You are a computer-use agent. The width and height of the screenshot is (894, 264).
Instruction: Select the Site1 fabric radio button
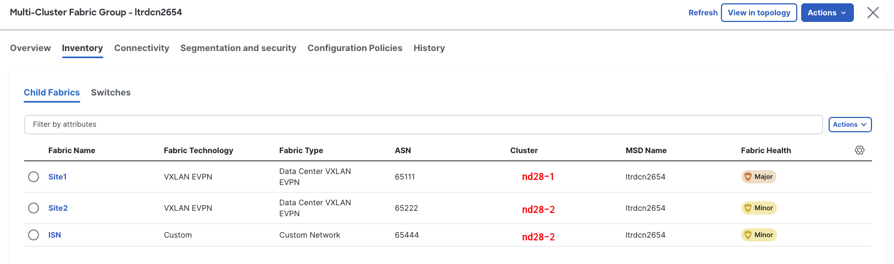pyautogui.click(x=34, y=177)
